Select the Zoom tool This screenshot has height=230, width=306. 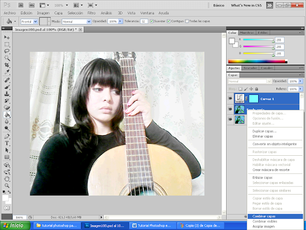(x=7, y=185)
